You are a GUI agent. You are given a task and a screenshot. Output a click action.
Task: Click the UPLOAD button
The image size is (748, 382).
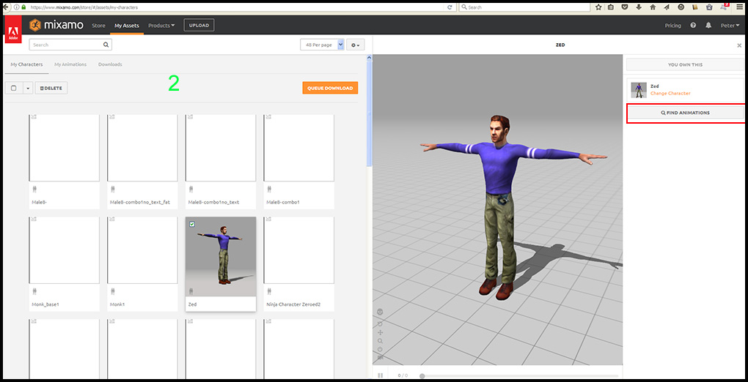point(199,25)
